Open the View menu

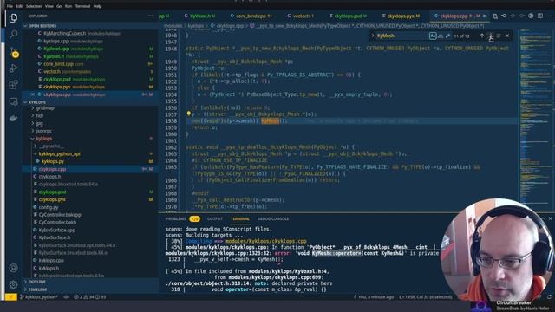[49, 6]
